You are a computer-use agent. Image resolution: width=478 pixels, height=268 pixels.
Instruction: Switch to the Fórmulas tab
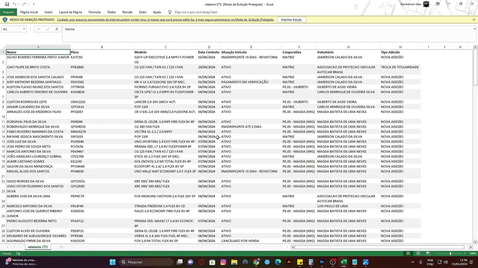click(94, 12)
